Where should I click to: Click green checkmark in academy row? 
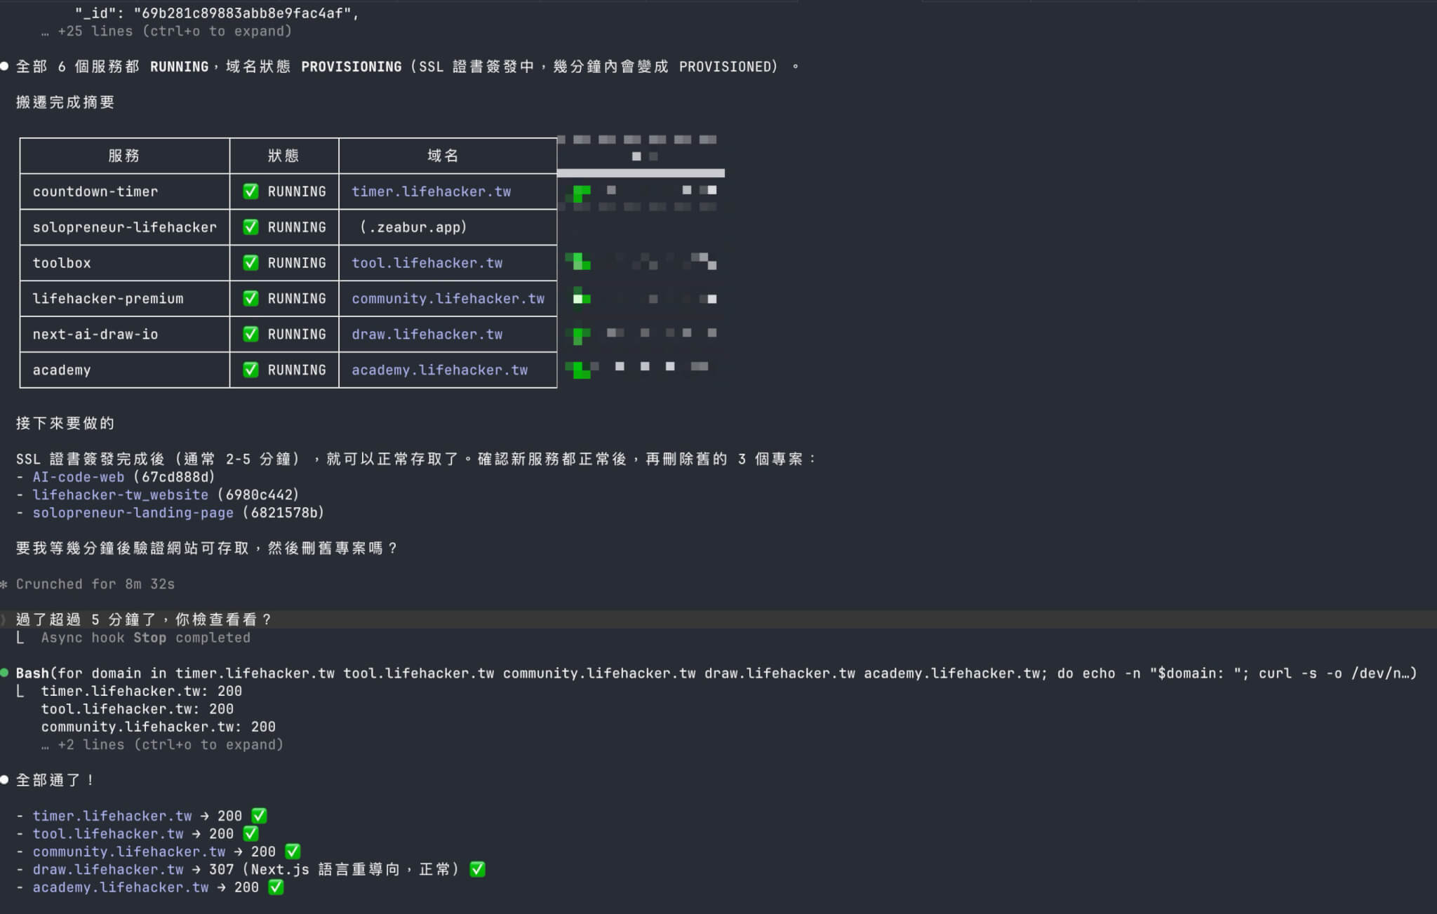[250, 370]
